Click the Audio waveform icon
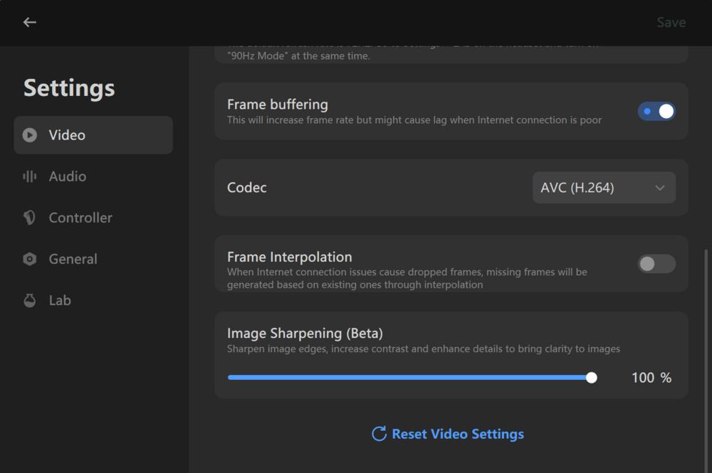The image size is (712, 473). [30, 176]
